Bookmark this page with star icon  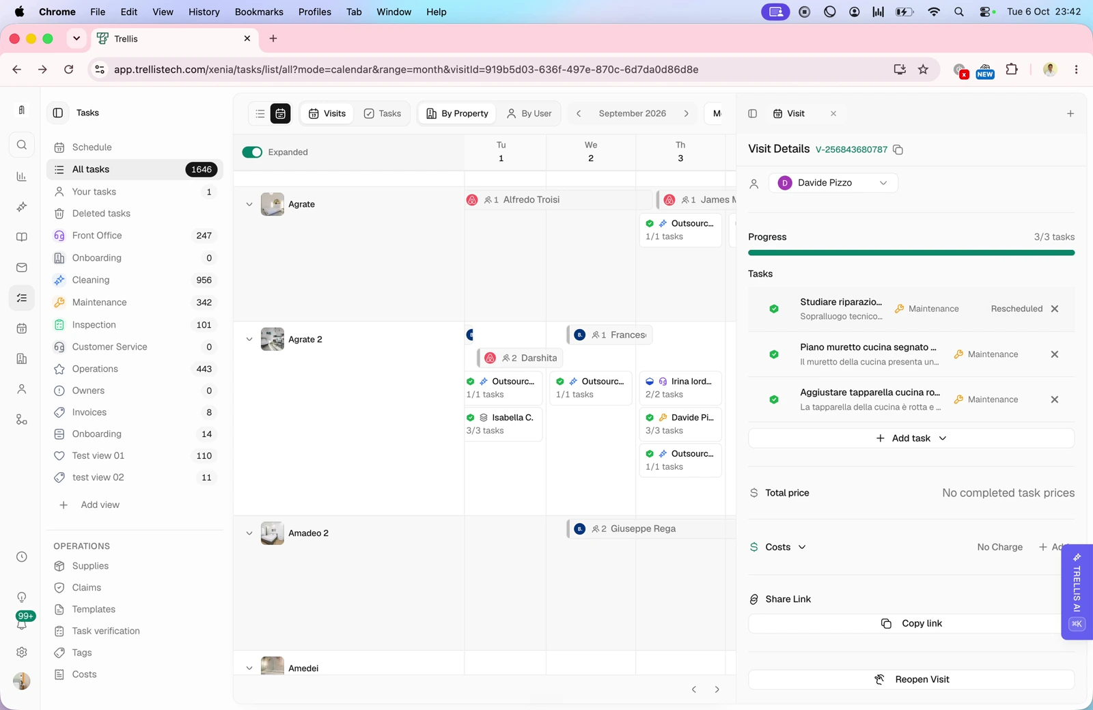pos(924,70)
